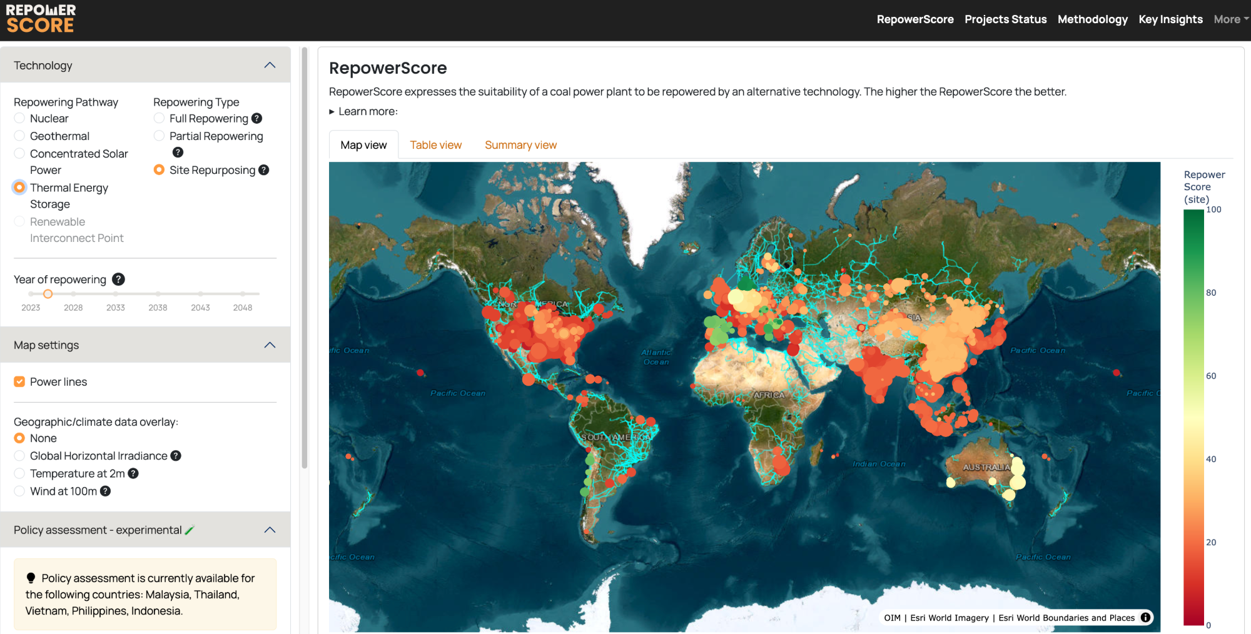Screen dimensions: 1251x634
Task: Collapse the Map settings panel
Action: (x=270, y=345)
